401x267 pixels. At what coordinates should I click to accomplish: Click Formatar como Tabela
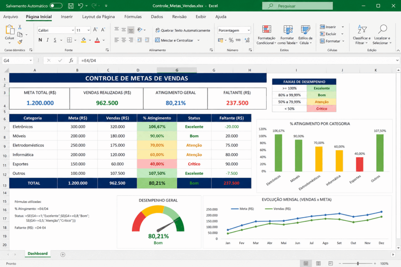287,35
